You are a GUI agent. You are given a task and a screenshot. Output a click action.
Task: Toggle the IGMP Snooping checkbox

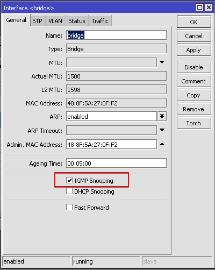[69, 180]
